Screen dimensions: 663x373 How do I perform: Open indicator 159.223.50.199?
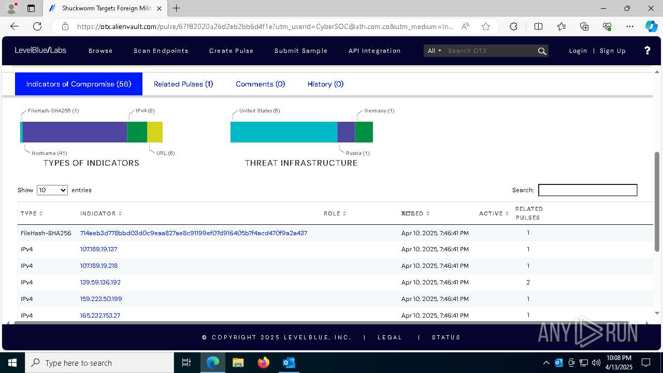101,299
